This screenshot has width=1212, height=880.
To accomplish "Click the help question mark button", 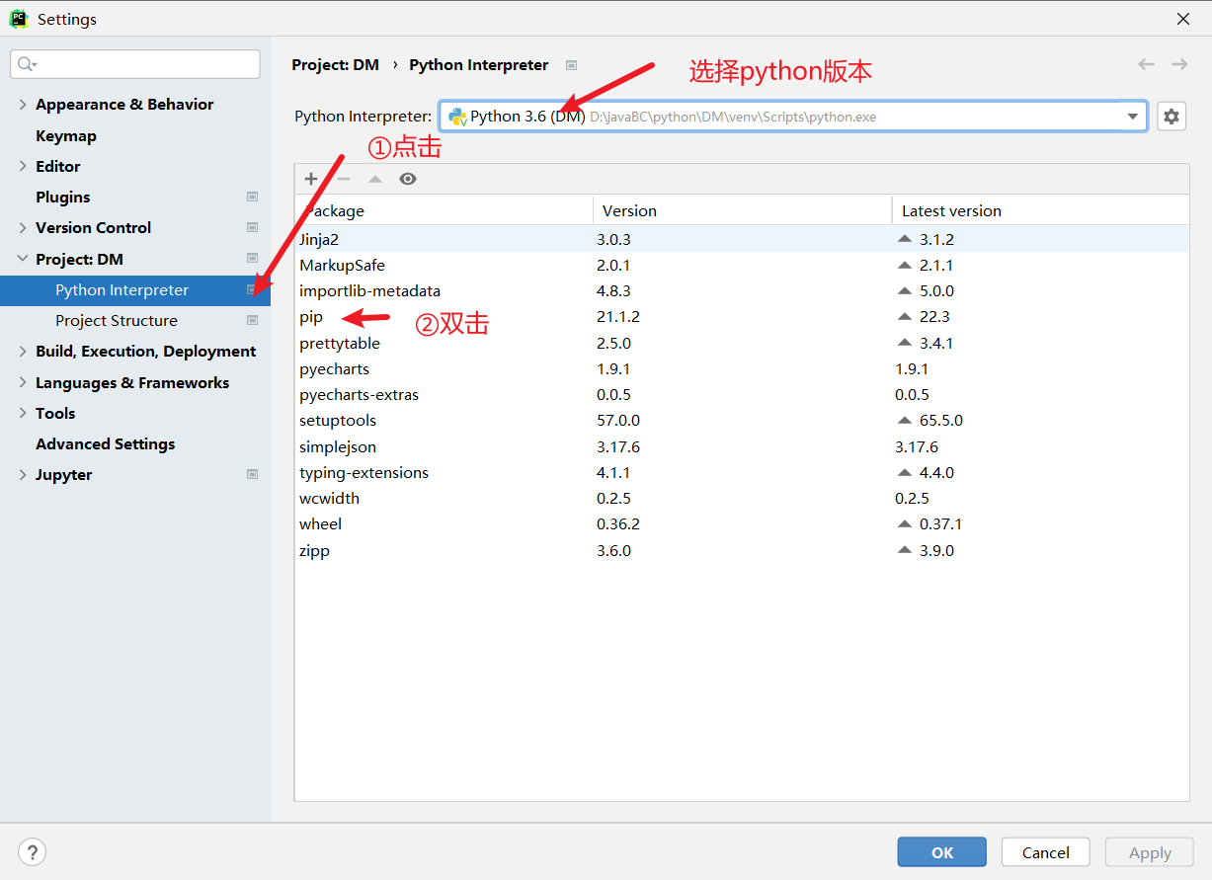I will coord(33,852).
